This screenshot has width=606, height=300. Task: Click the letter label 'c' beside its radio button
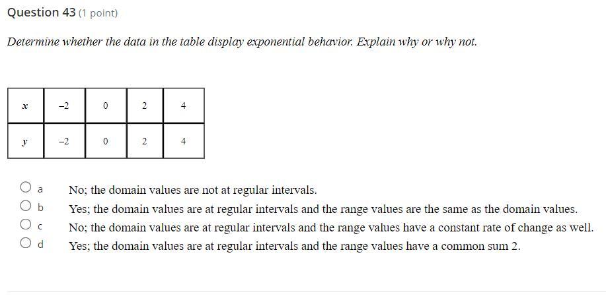click(40, 226)
